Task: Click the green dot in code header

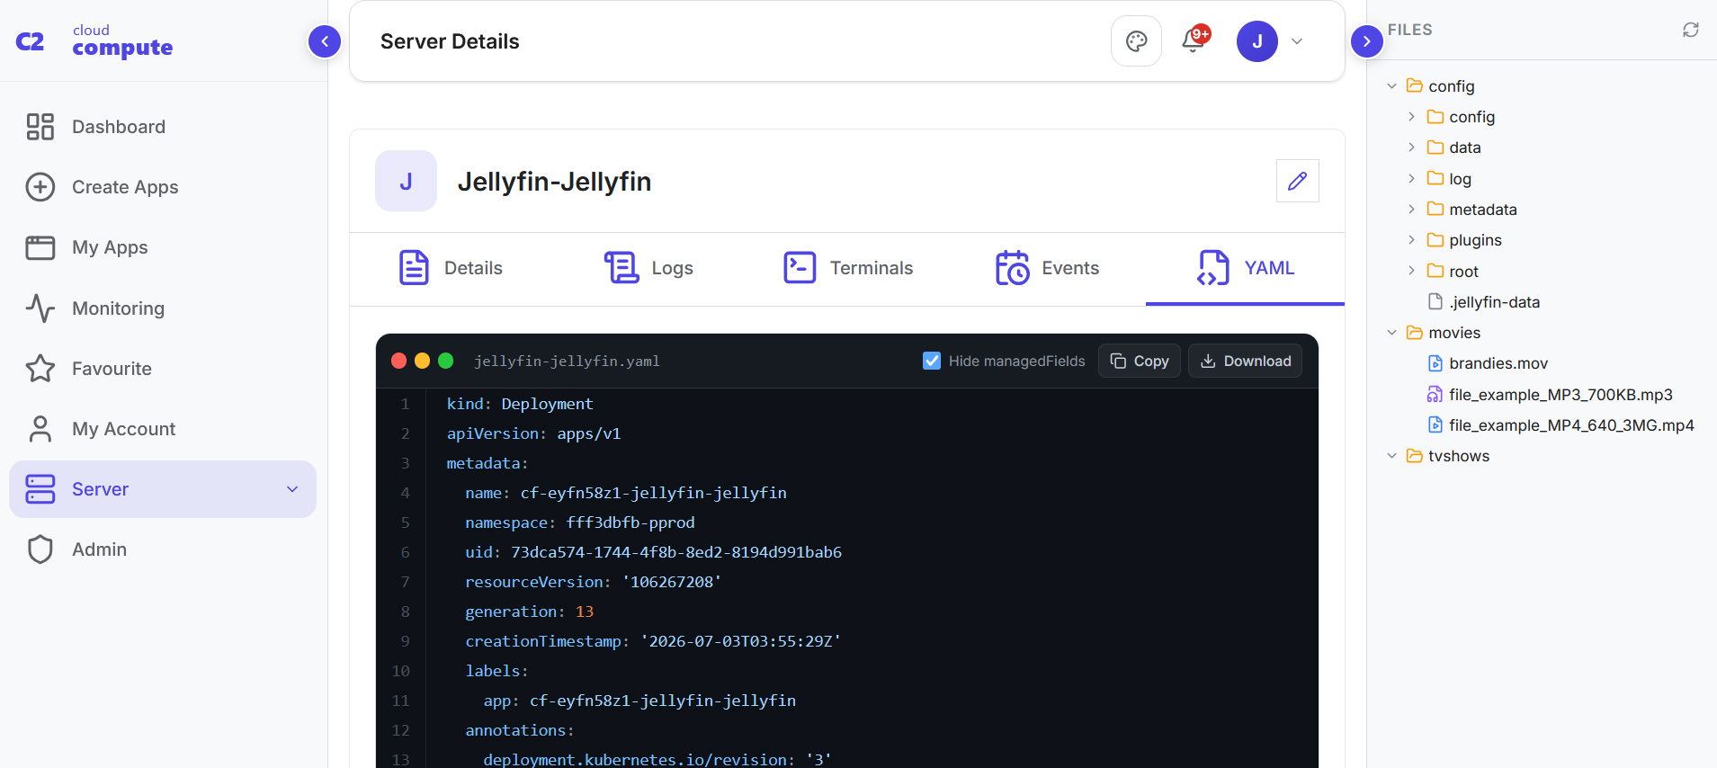Action: click(x=446, y=361)
